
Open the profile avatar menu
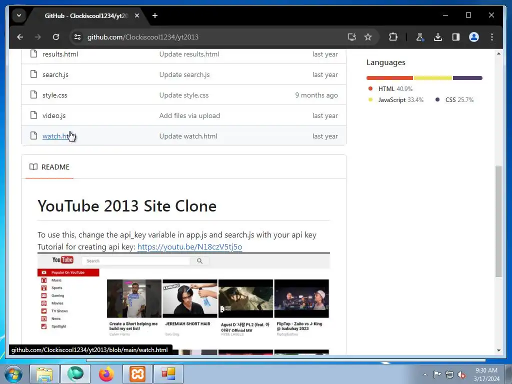(x=474, y=37)
